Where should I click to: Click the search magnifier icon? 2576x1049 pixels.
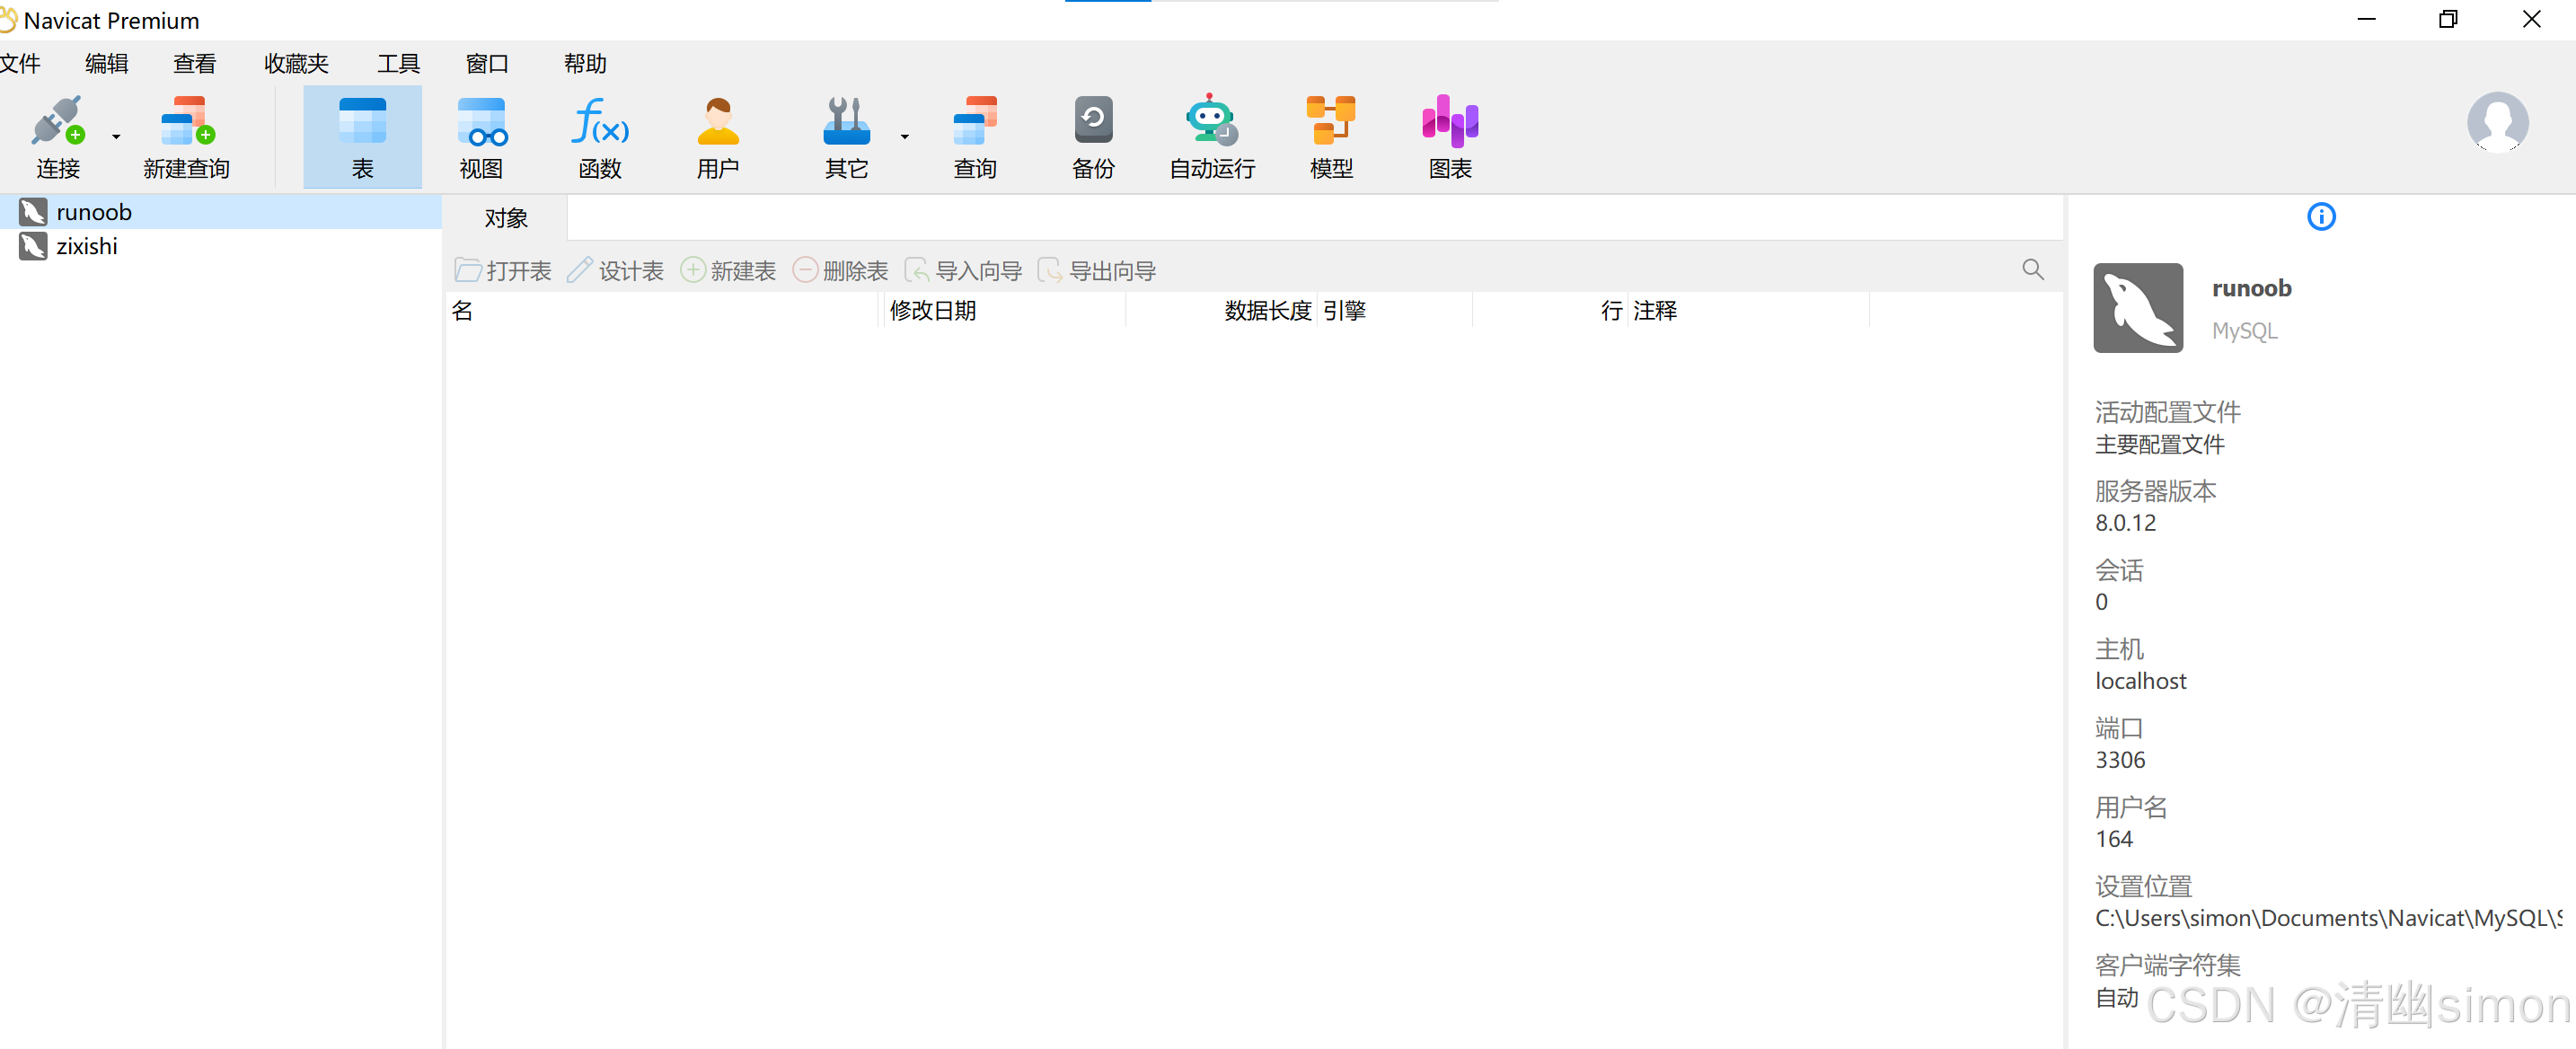tap(2033, 270)
